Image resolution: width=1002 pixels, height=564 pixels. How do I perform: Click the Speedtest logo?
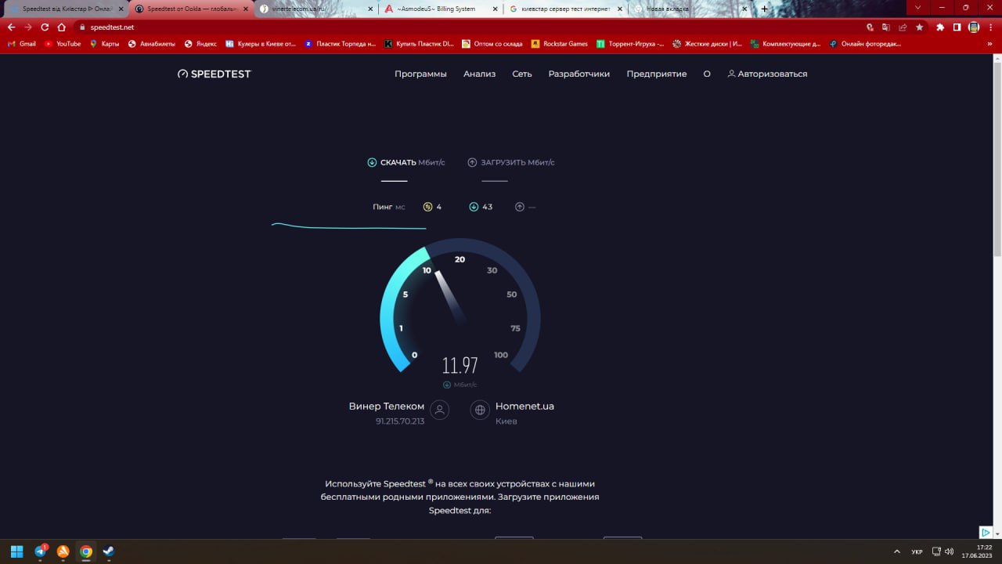point(214,74)
